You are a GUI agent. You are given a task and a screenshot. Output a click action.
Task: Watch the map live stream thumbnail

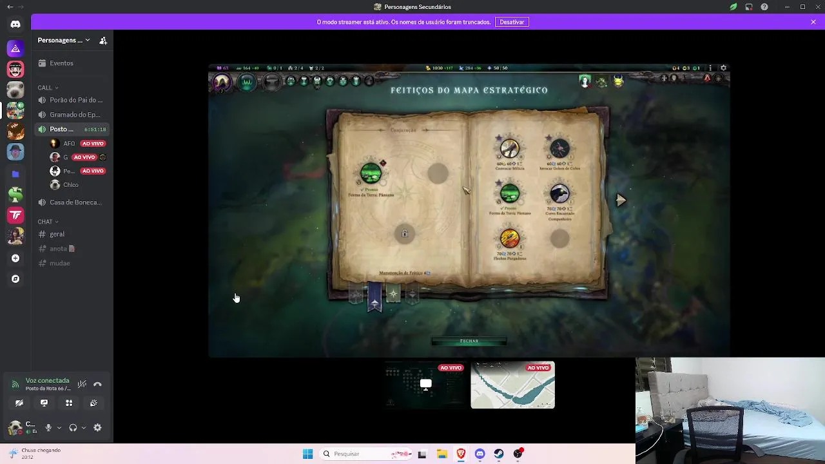pyautogui.click(x=513, y=385)
